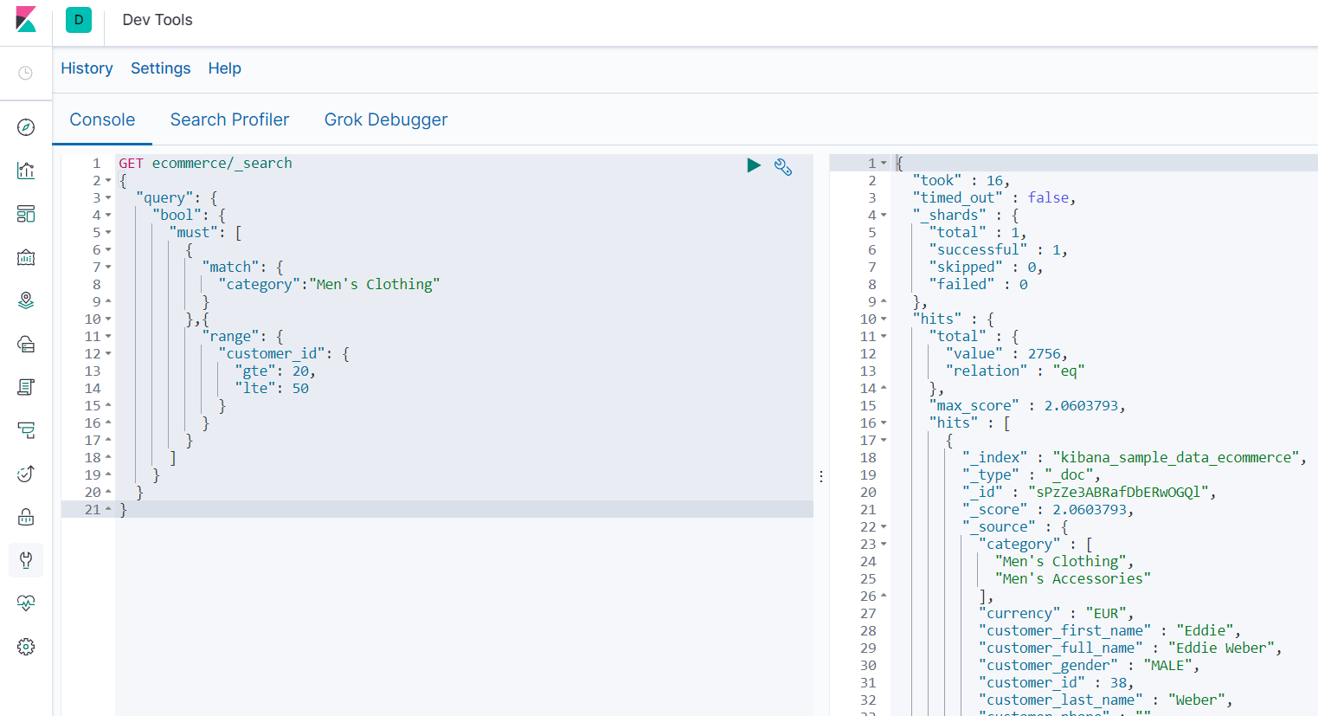Click the handle between editor and response panes
The height and width of the screenshot is (716, 1318).
tap(821, 476)
